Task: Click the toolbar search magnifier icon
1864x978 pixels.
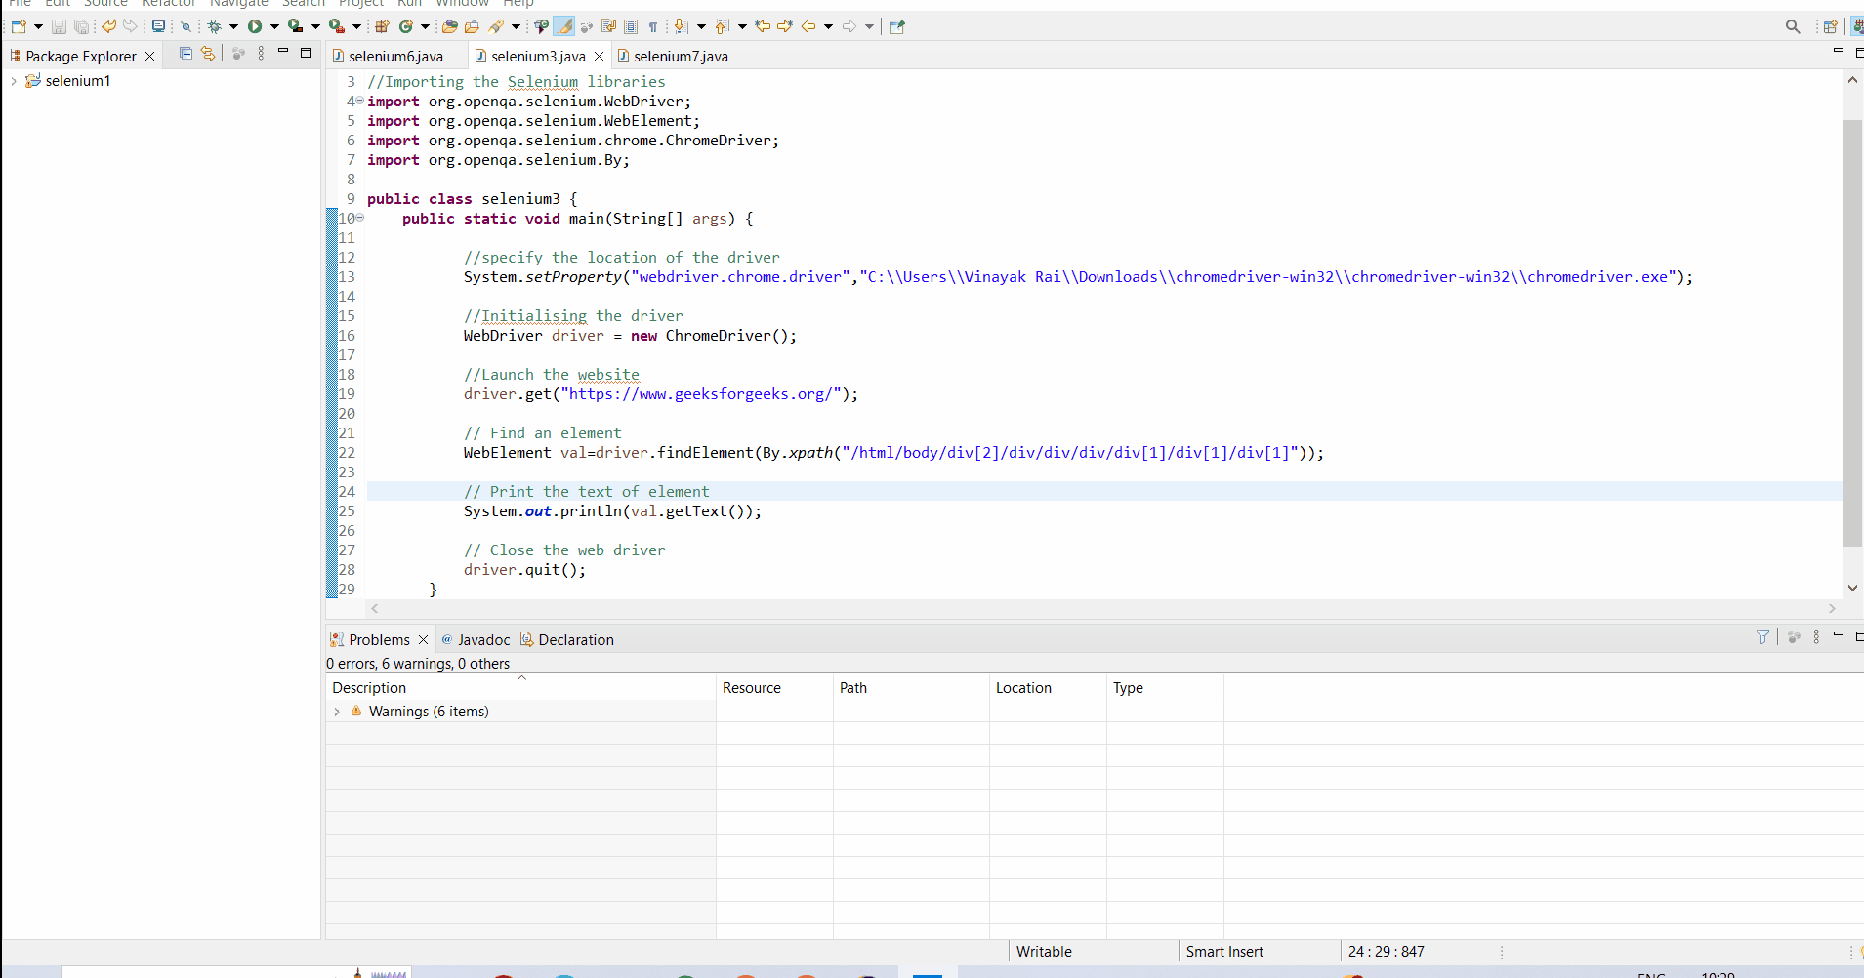Action: click(1792, 26)
